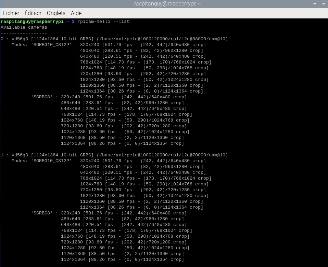
Task: Click camera 0 SGRBG10 480x640 283.61 fps line
Action: [x=142, y=51]
